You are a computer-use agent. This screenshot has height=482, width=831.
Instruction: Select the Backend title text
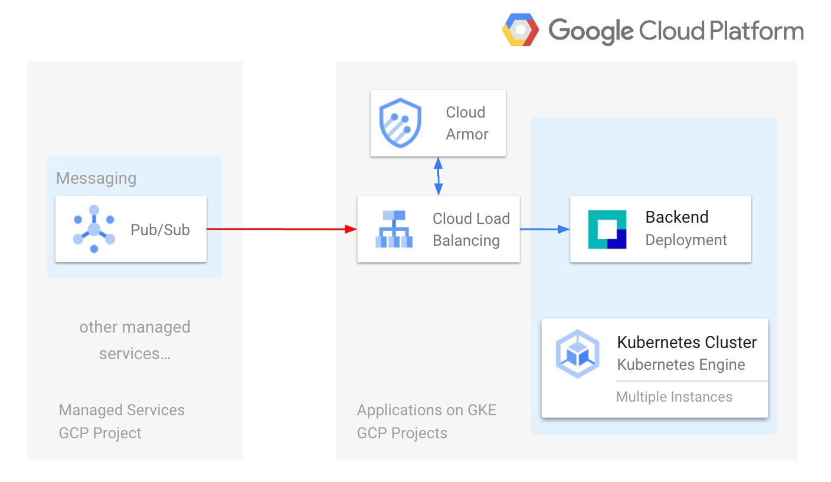[x=677, y=217]
